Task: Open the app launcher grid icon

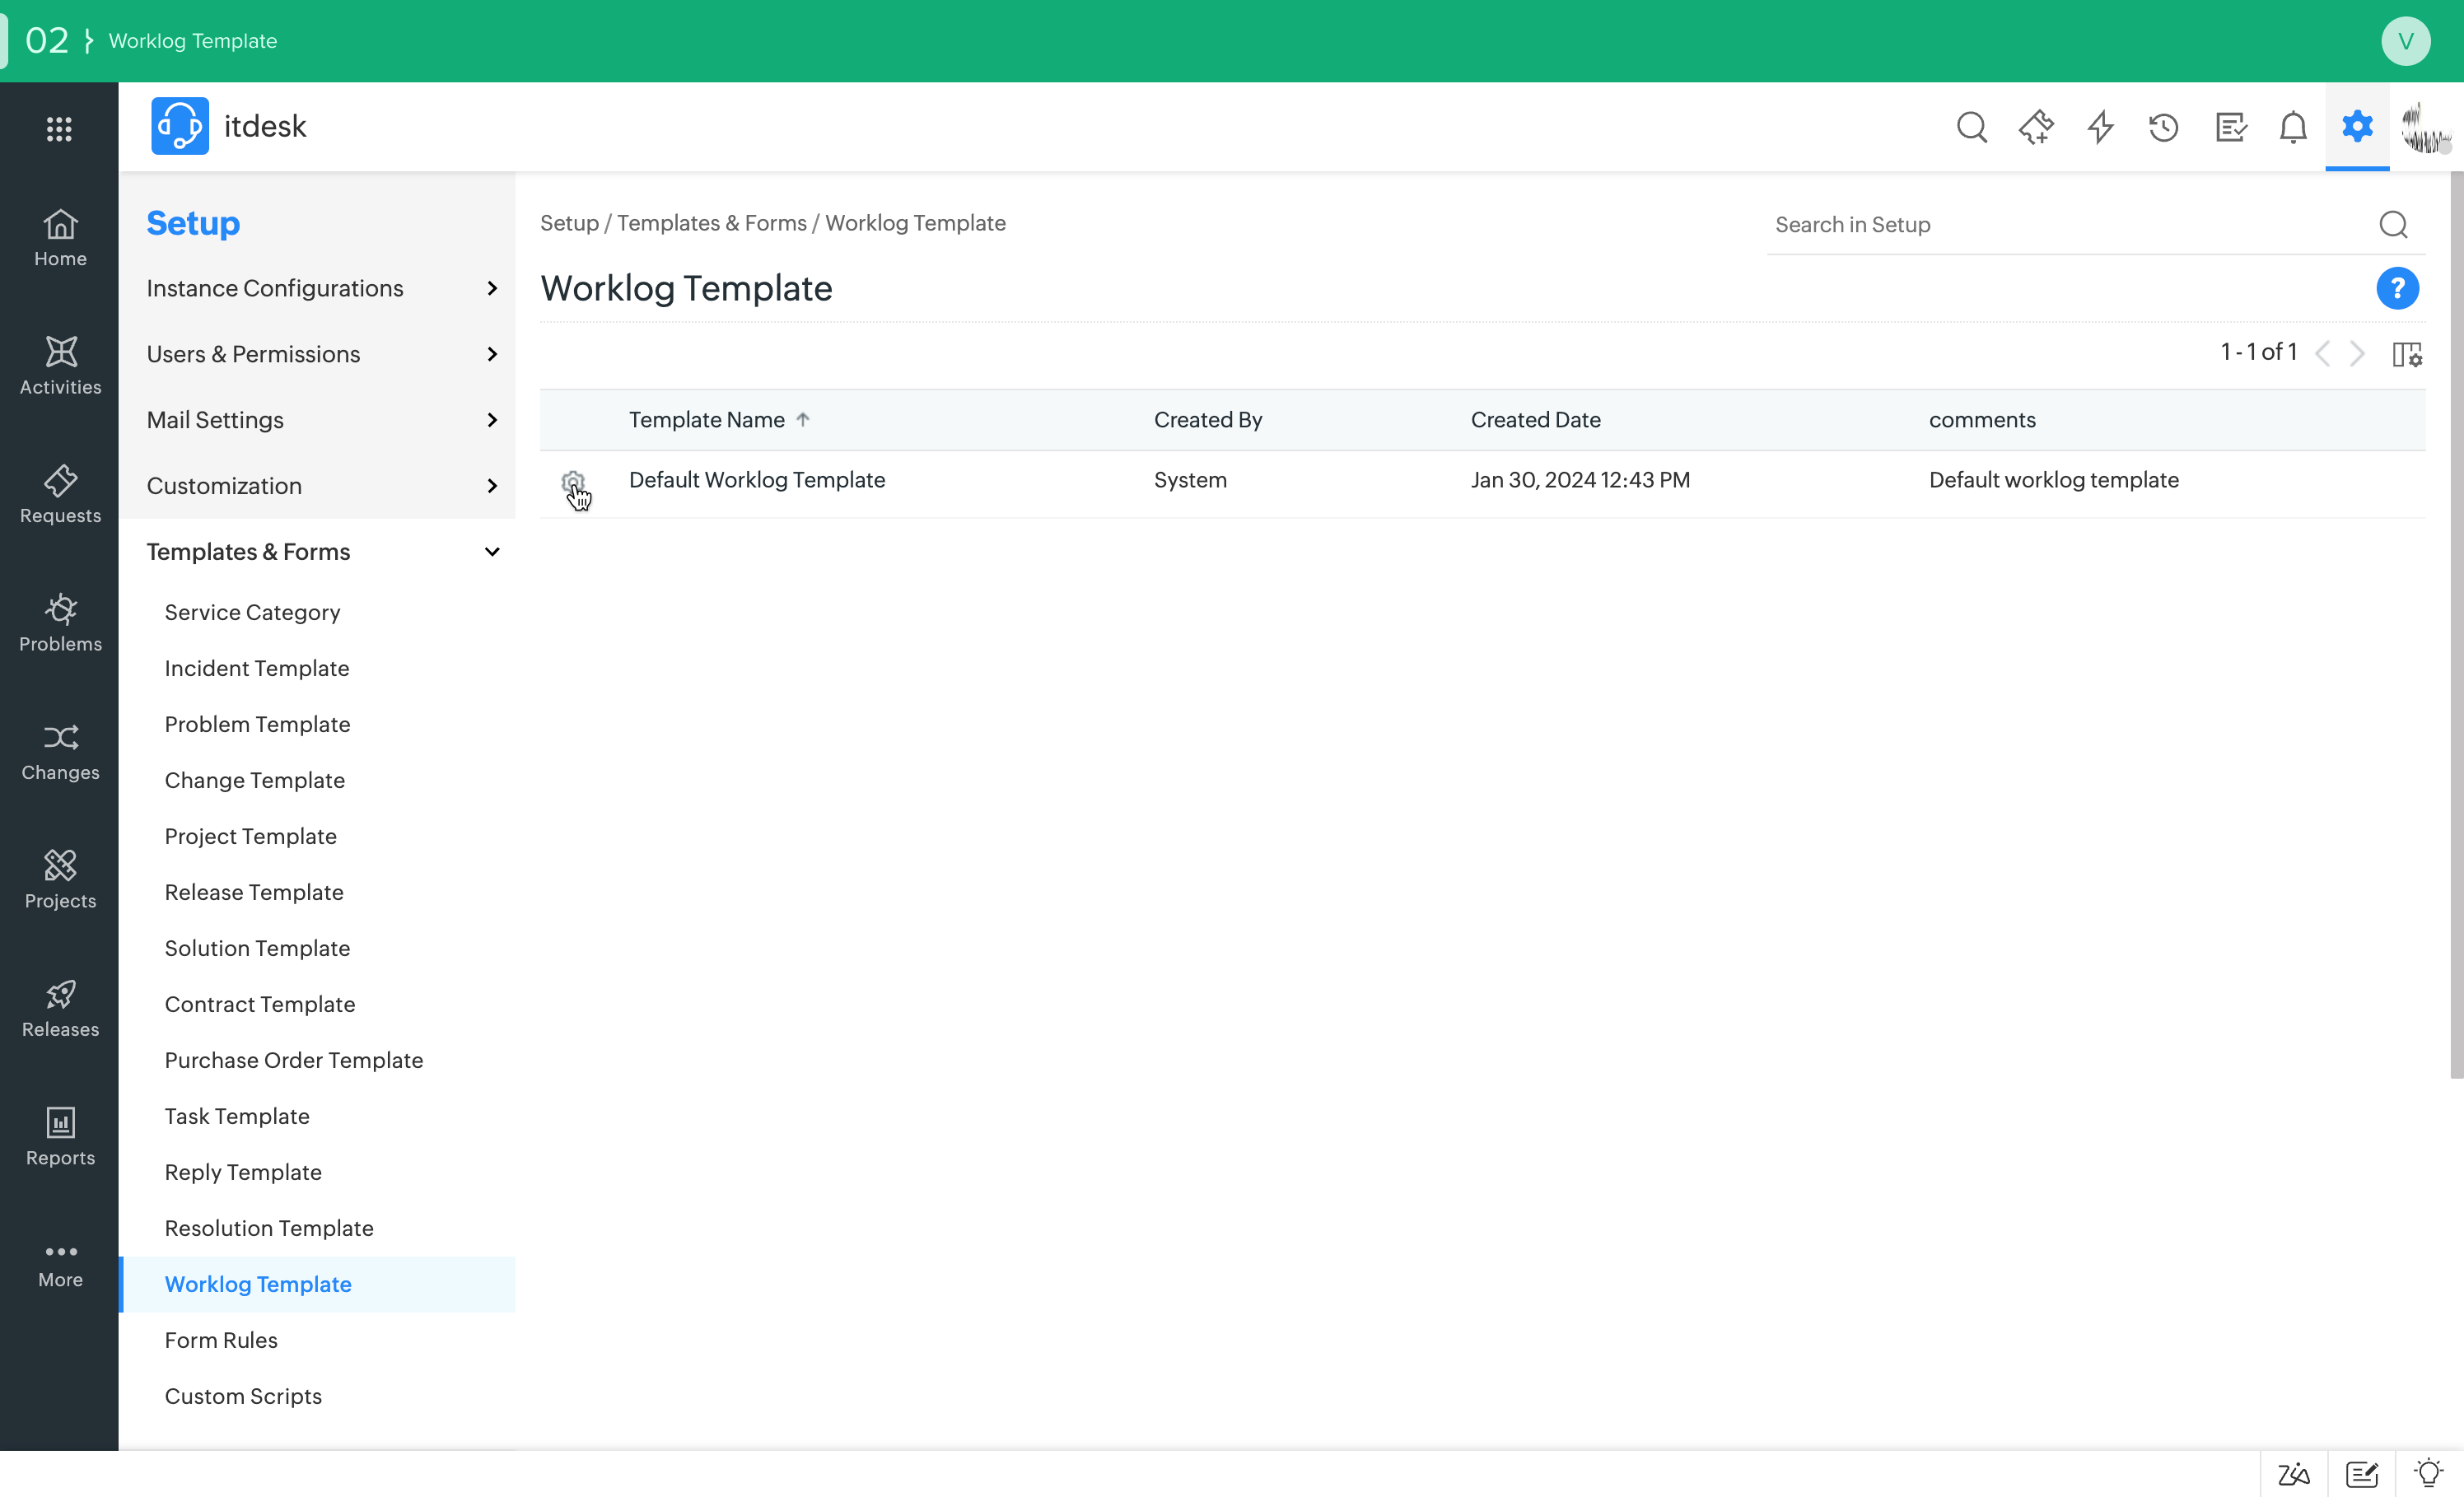Action: pos(59,128)
